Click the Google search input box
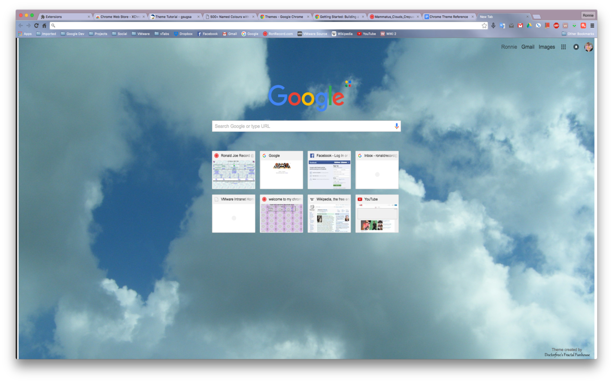Viewport: 613px width, 383px height. 303,126
